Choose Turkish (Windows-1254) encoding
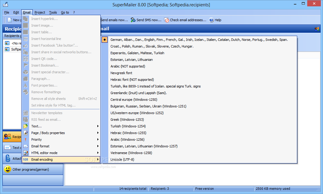This screenshot has width=323, height=194. (x=199, y=126)
